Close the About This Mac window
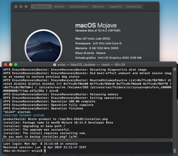Screen dimensions: 178x156 point(15,6)
